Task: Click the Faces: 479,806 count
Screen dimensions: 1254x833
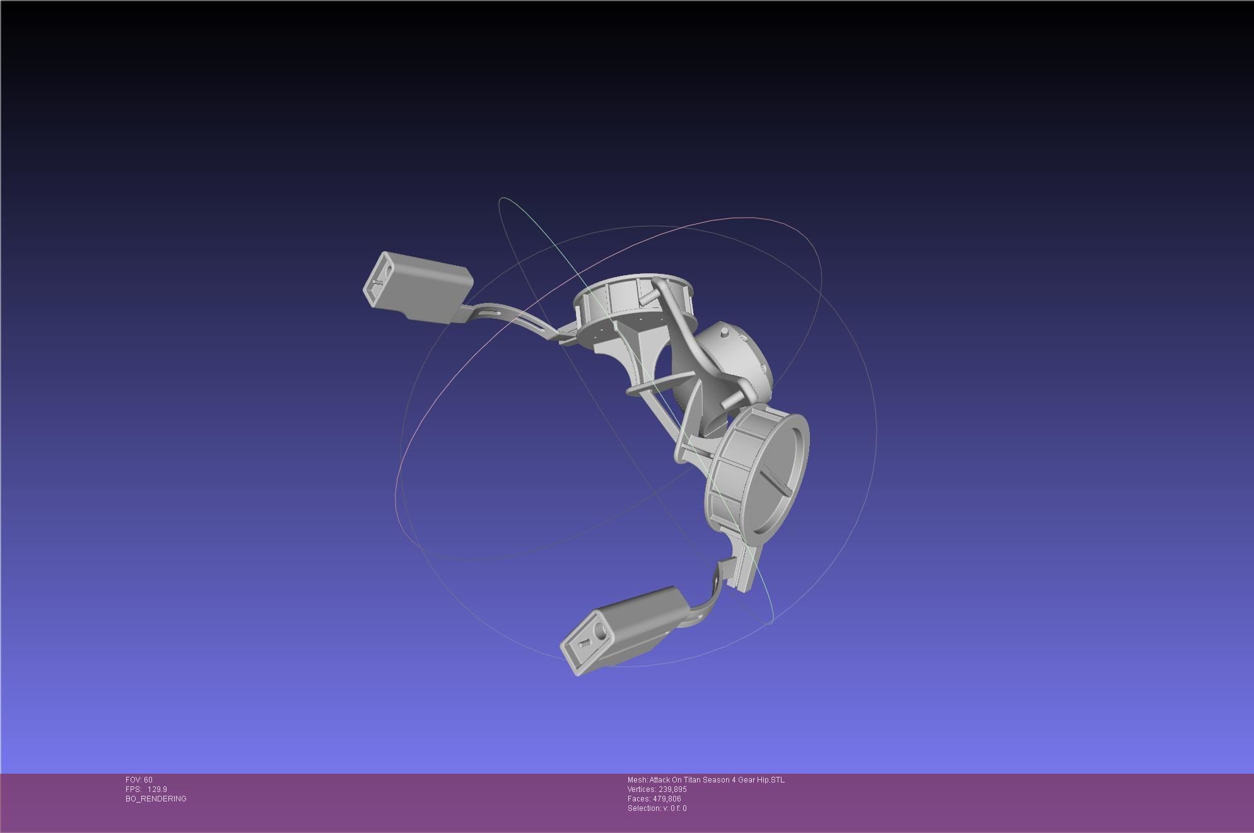Action: 654,799
